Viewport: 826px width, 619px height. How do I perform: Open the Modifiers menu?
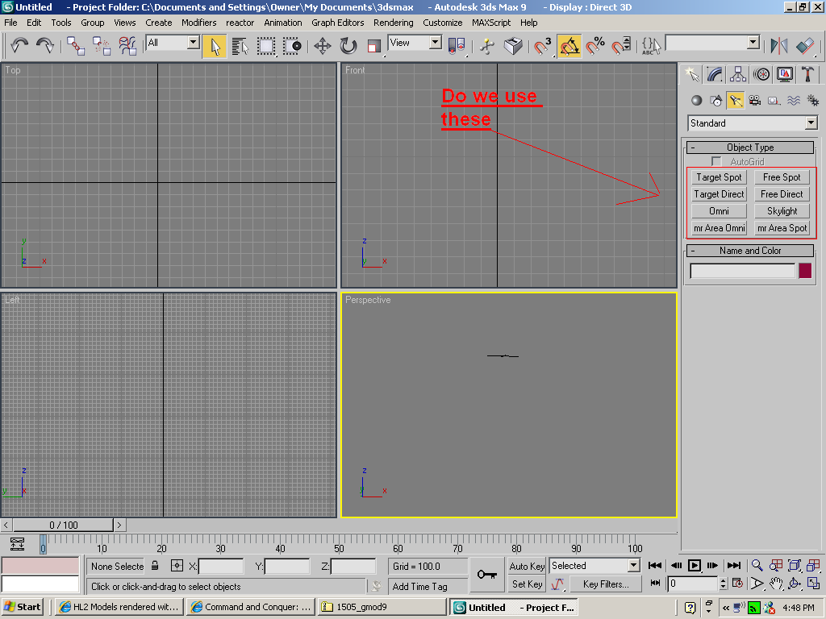198,23
